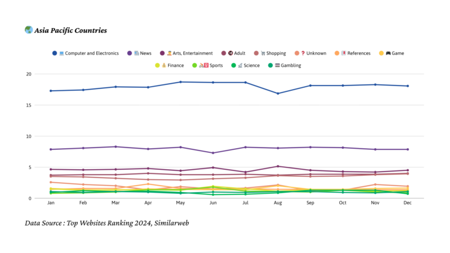
Task: Click the Aug data point on blue line
Action: pyautogui.click(x=278, y=93)
